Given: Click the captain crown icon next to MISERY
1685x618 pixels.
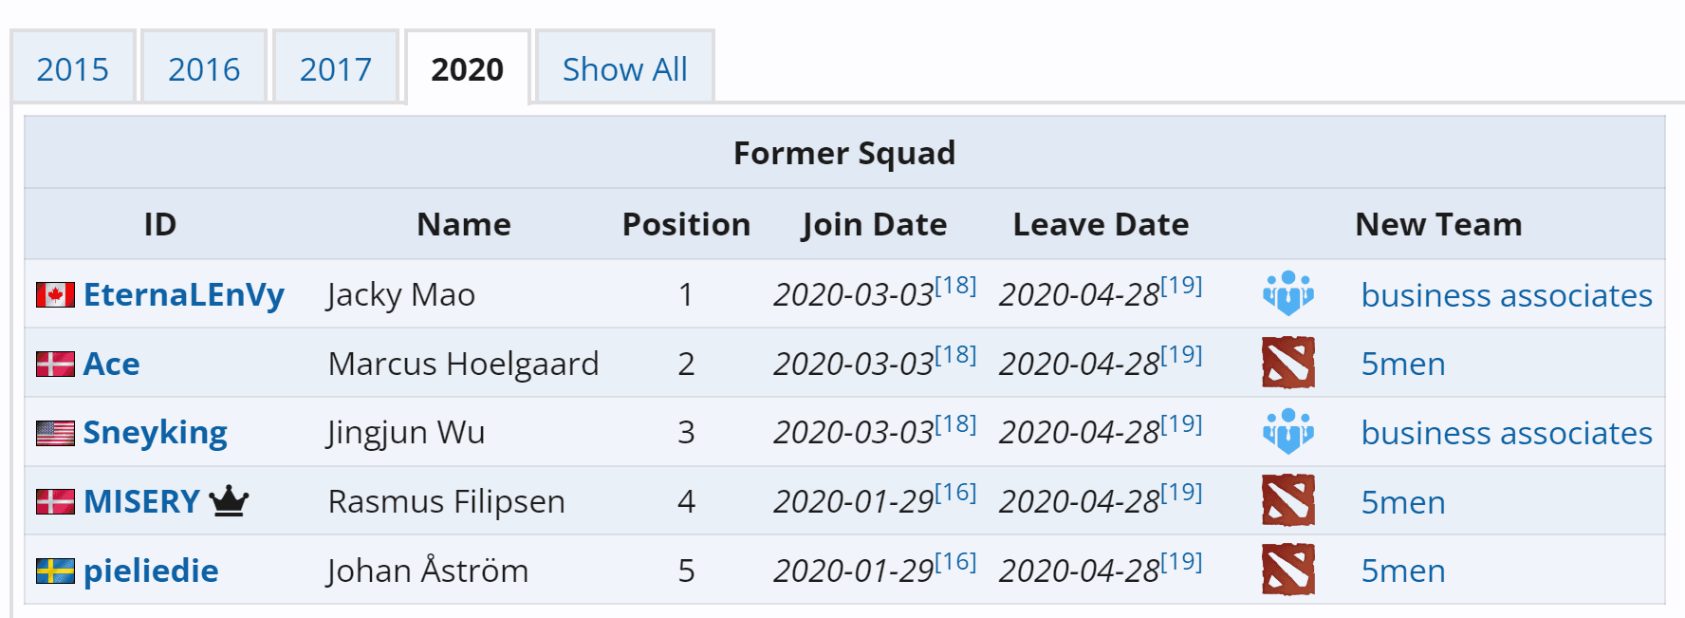Looking at the screenshot, I should [x=229, y=500].
